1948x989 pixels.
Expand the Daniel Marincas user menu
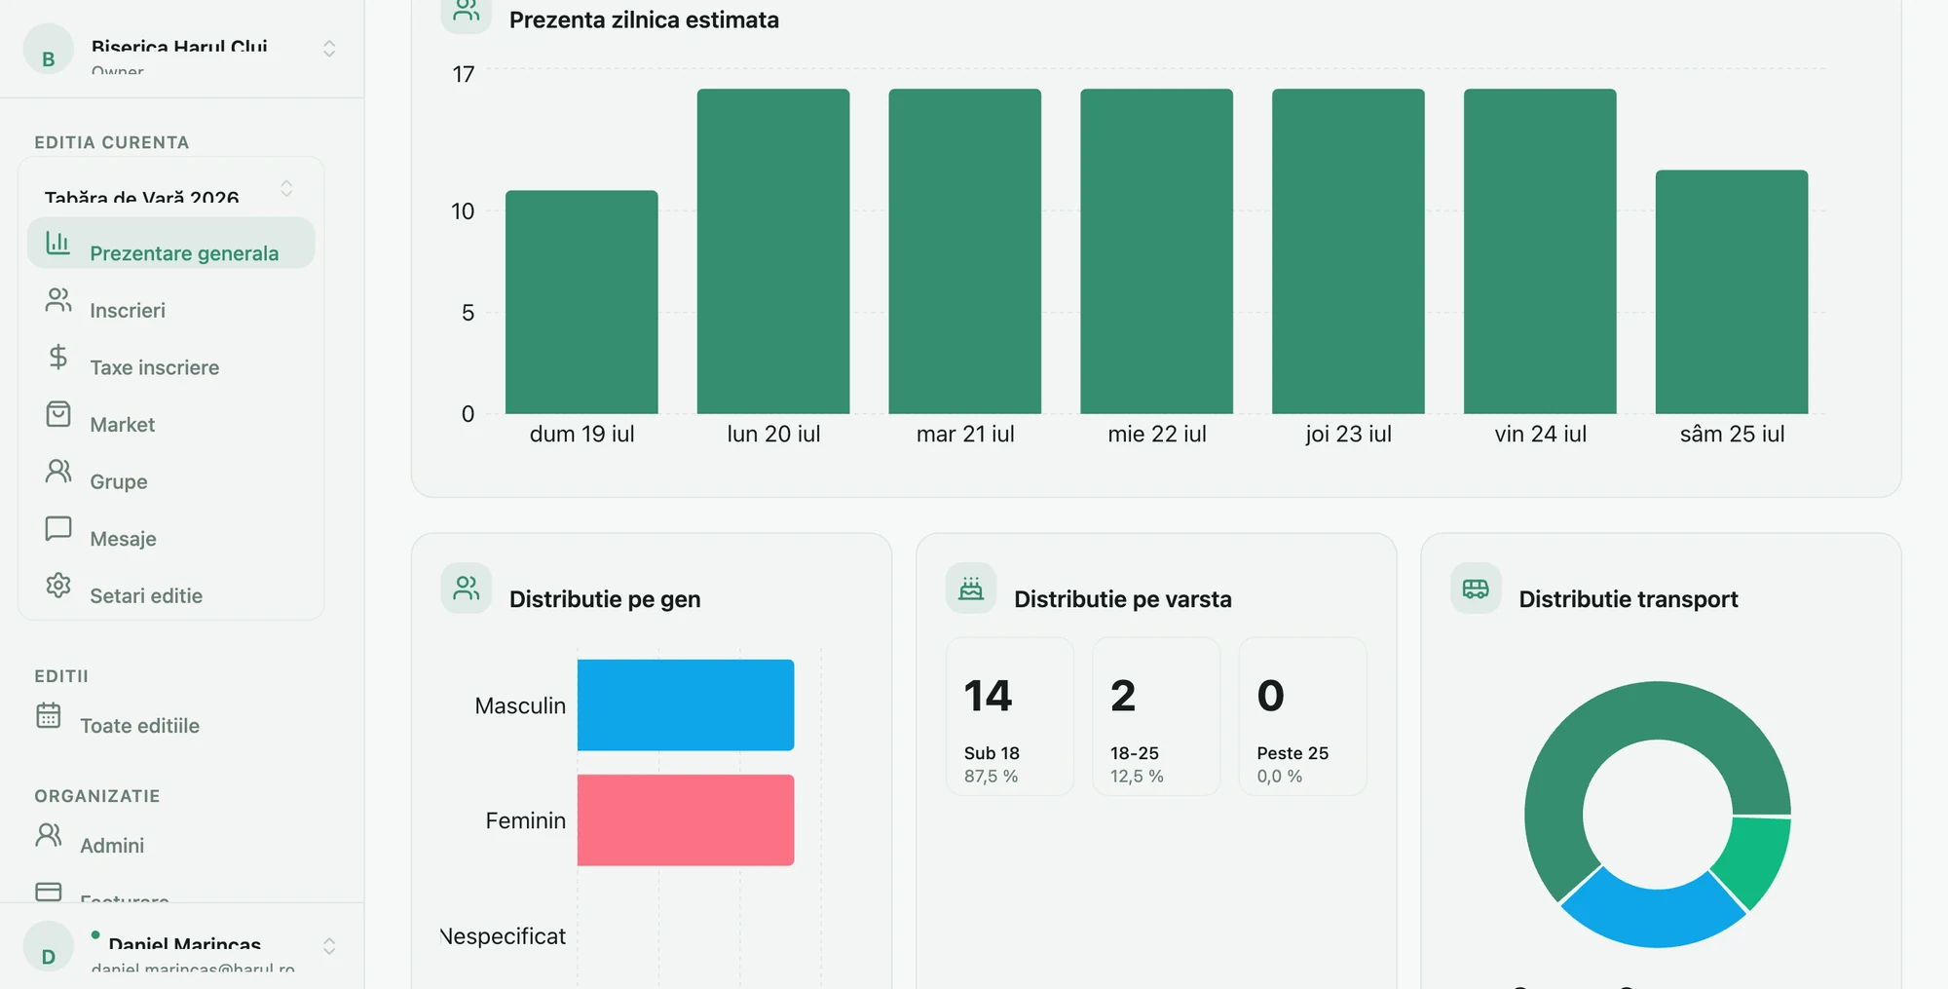point(182,946)
